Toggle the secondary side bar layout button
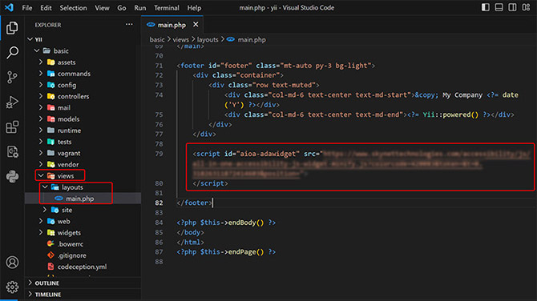The image size is (537, 301). point(512,7)
